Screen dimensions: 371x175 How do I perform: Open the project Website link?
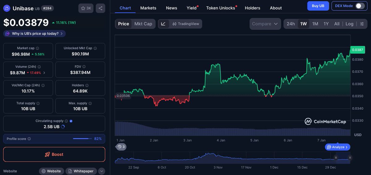[52, 171]
